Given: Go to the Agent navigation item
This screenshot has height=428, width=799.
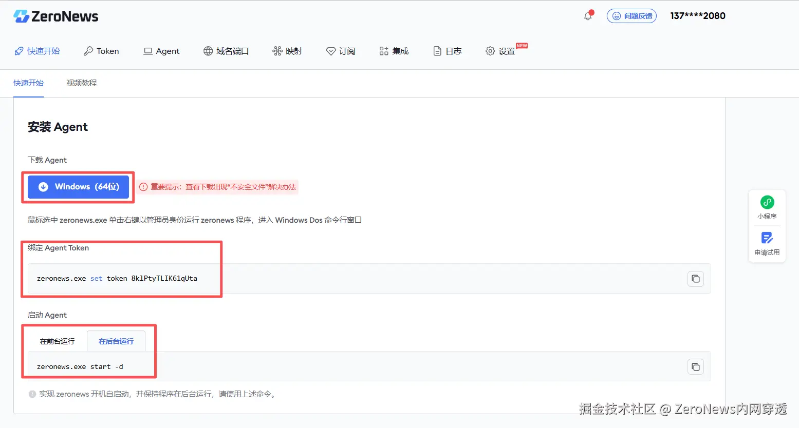Looking at the screenshot, I should 161,51.
